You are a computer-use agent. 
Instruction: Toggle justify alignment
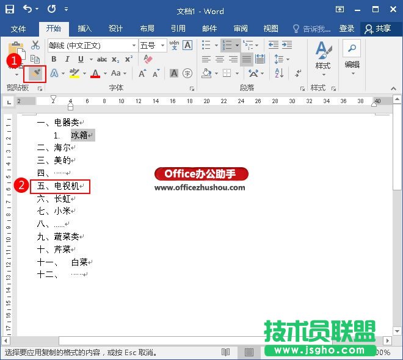click(247, 59)
